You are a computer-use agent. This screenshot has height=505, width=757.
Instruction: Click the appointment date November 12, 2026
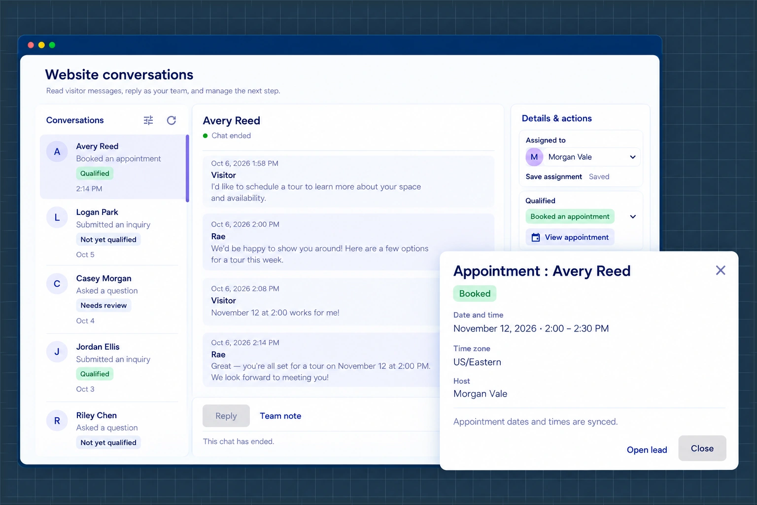pyautogui.click(x=495, y=328)
